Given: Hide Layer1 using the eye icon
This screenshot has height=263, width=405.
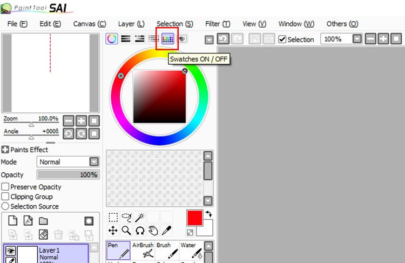Looking at the screenshot, I should [11, 251].
